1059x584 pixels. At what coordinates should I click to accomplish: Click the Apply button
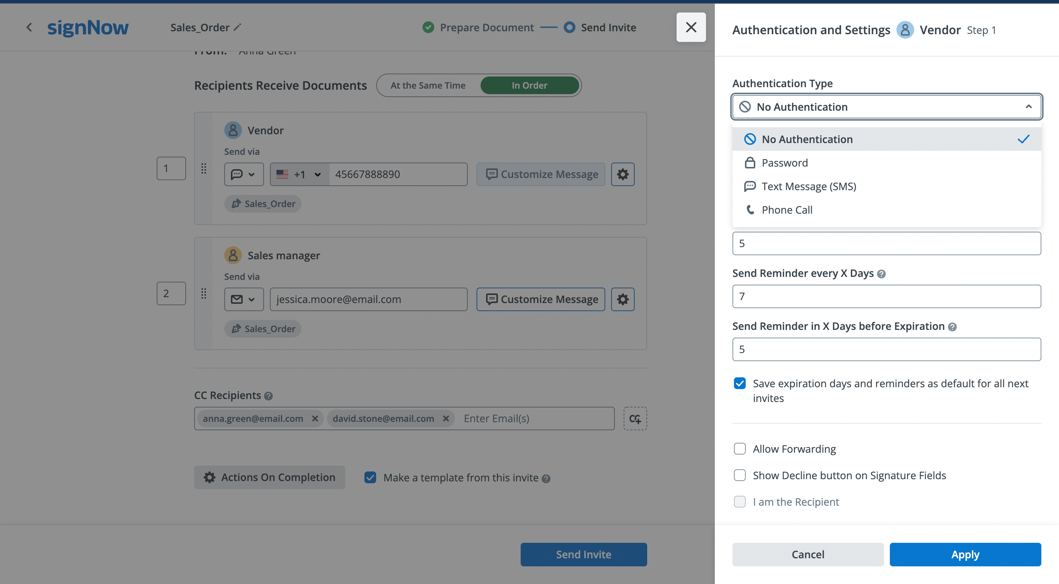965,554
